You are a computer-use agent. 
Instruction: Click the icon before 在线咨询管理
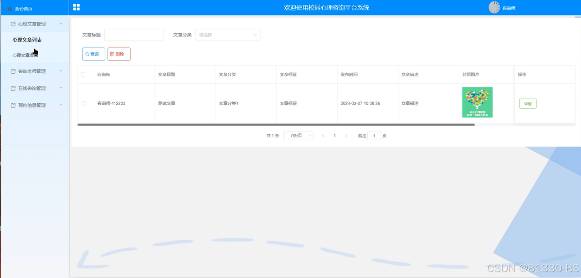tap(13, 88)
